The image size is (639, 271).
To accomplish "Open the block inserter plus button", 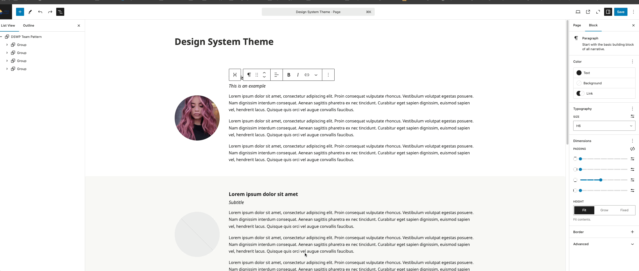I will click(20, 12).
